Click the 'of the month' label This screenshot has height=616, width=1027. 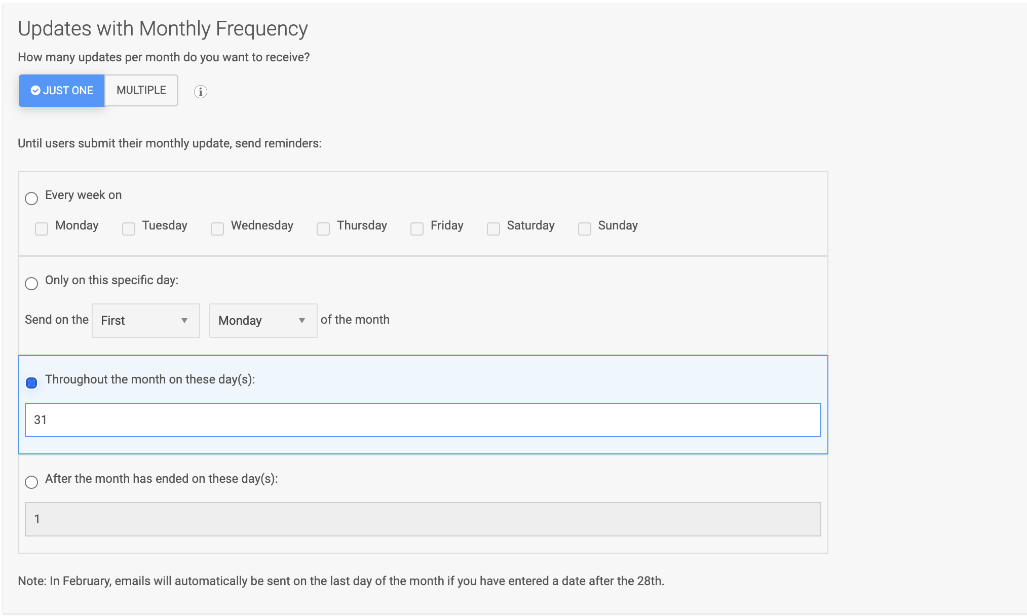355,320
